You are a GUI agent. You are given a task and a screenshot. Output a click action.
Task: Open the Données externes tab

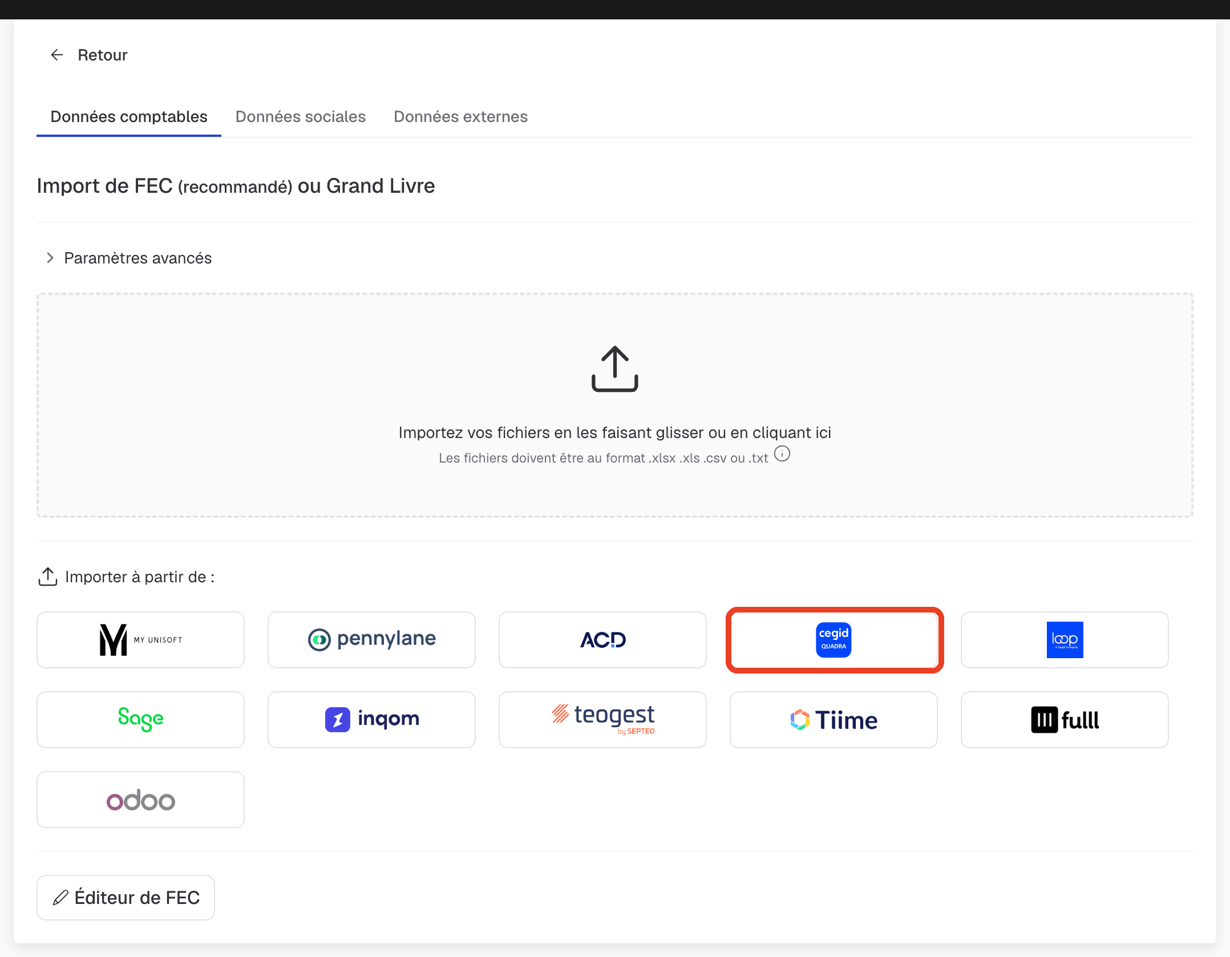pos(460,117)
